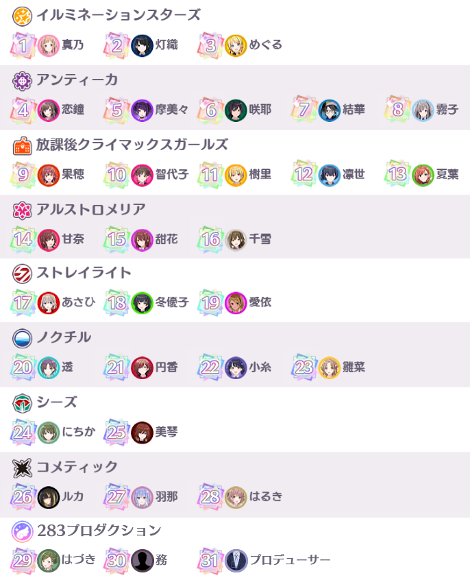Click the Straylight red logo icon
This screenshot has width=470, height=580.
[22, 274]
